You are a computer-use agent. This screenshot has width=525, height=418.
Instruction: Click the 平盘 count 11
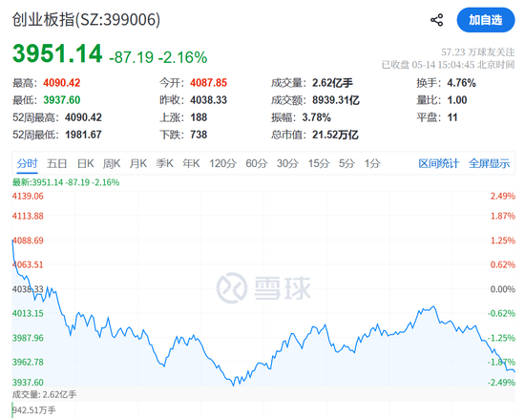tap(452, 117)
